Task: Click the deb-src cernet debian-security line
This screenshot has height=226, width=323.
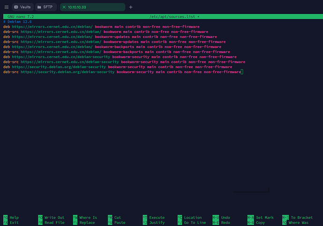Action: point(124,62)
